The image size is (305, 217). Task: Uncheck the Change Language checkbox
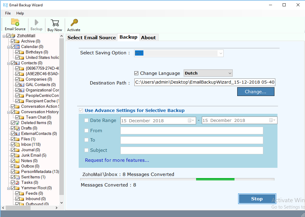pos(136,73)
